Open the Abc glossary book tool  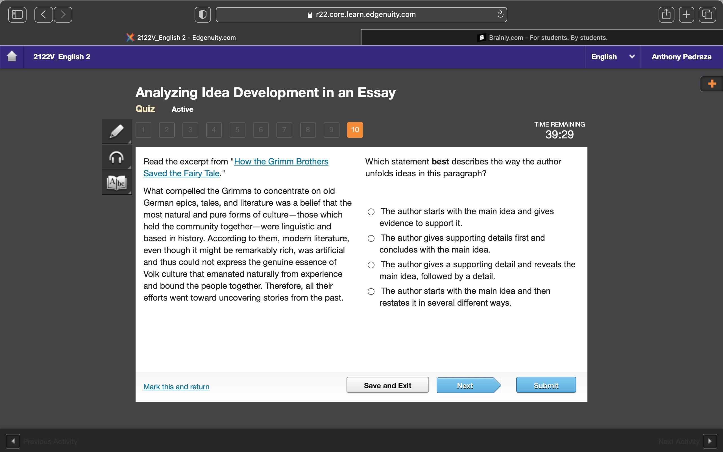coord(117,183)
